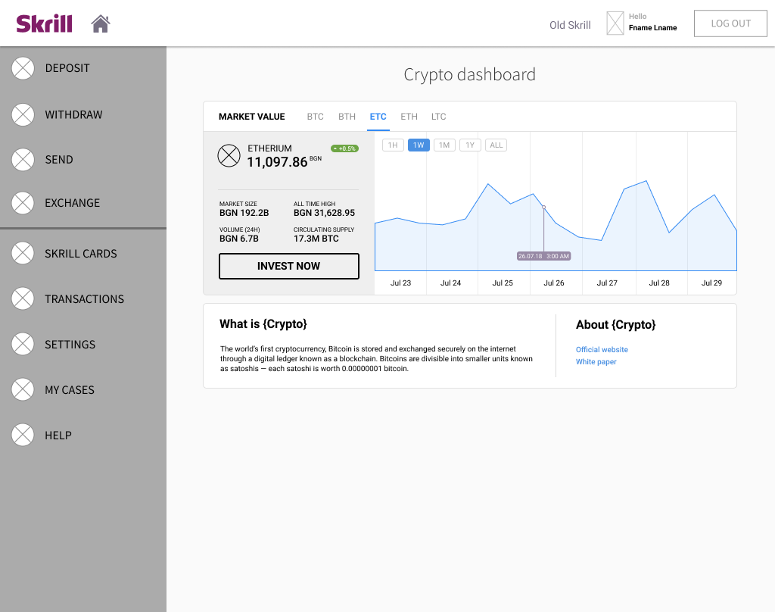Click the INVEST NOW button
Screen dimensions: 775x612
point(289,266)
